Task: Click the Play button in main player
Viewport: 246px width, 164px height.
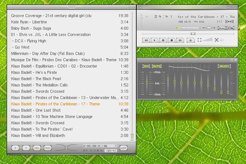Action: (154, 40)
